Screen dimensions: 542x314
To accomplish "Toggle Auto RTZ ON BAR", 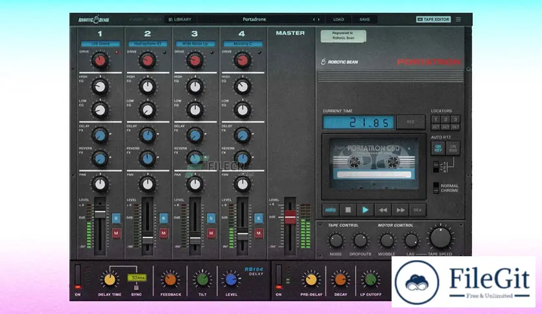I will pos(453,149).
